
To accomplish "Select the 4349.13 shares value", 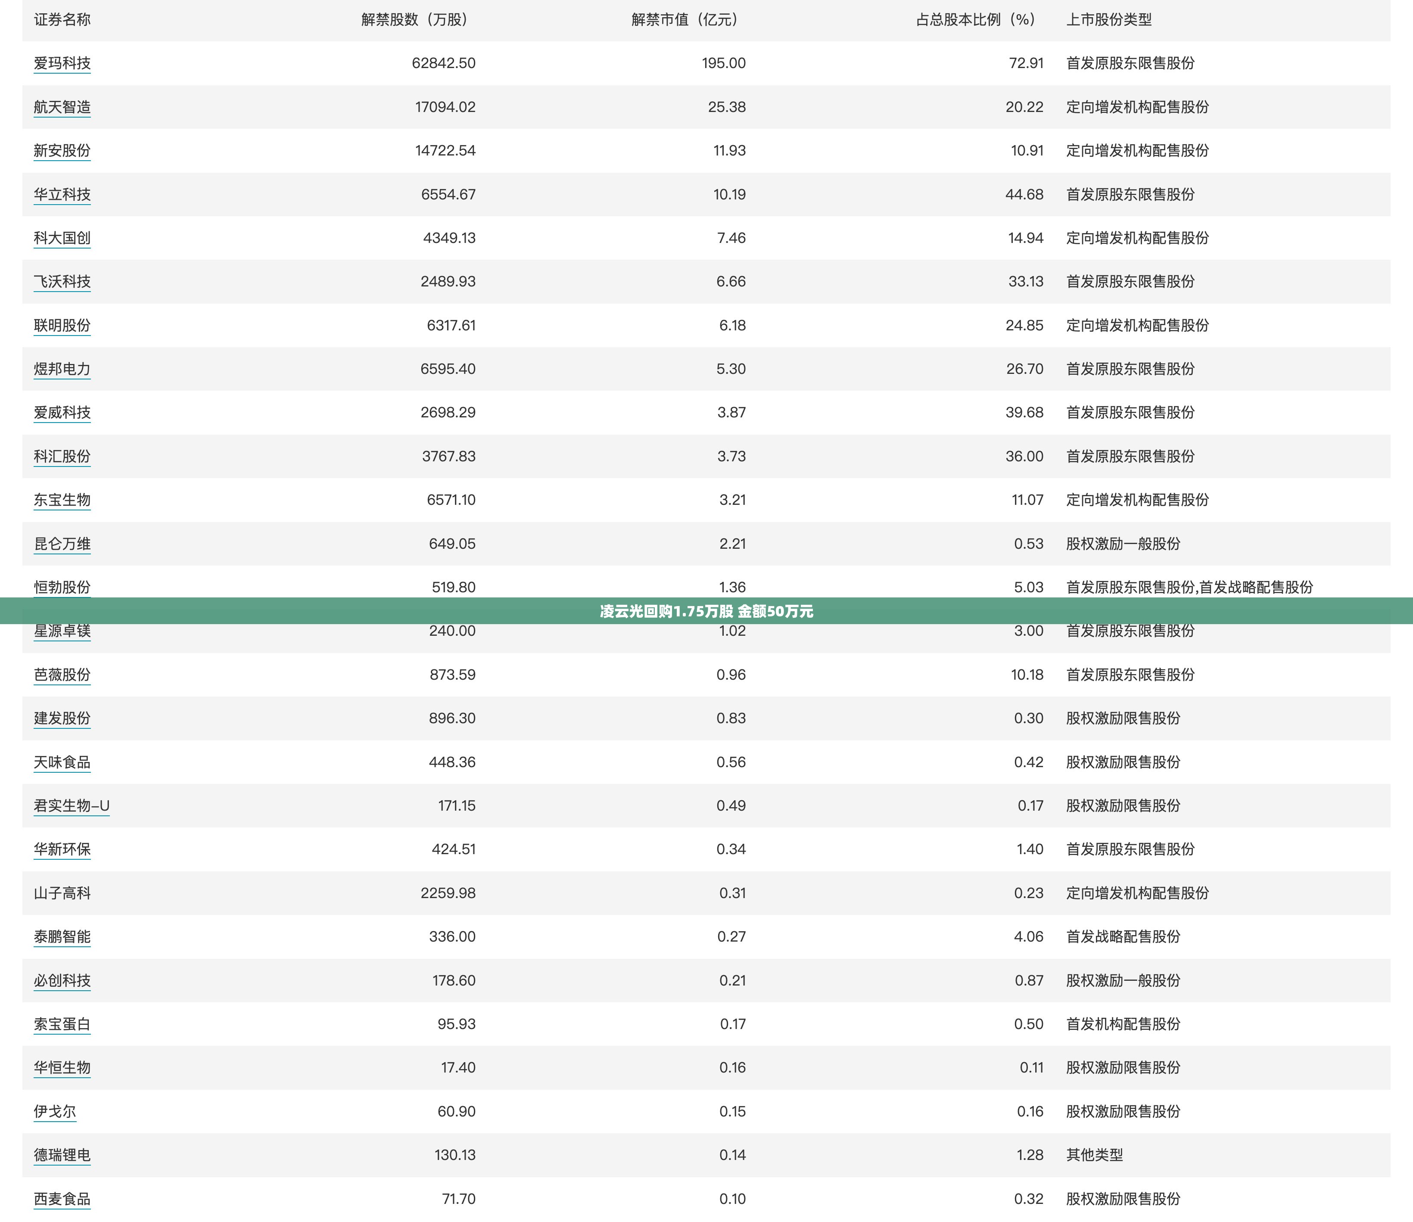I will coord(449,238).
